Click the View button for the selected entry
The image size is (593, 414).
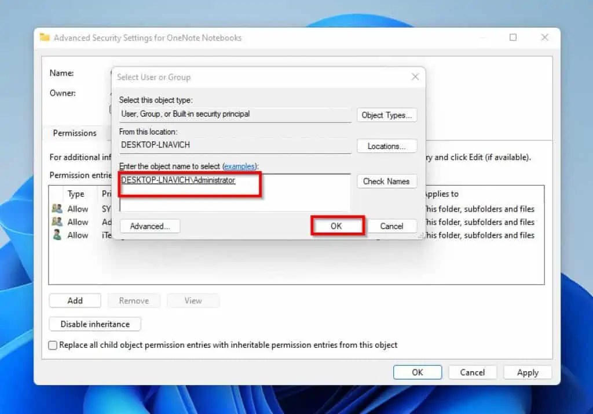193,300
